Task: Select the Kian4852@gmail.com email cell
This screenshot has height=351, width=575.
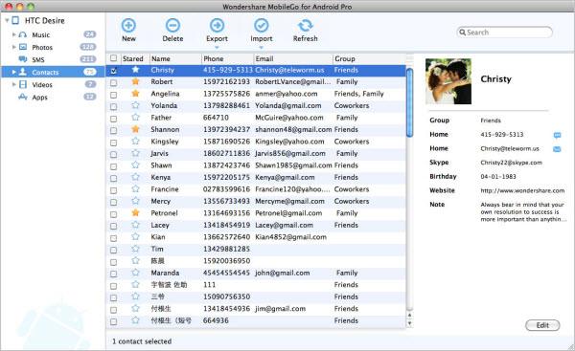Action: (290, 237)
